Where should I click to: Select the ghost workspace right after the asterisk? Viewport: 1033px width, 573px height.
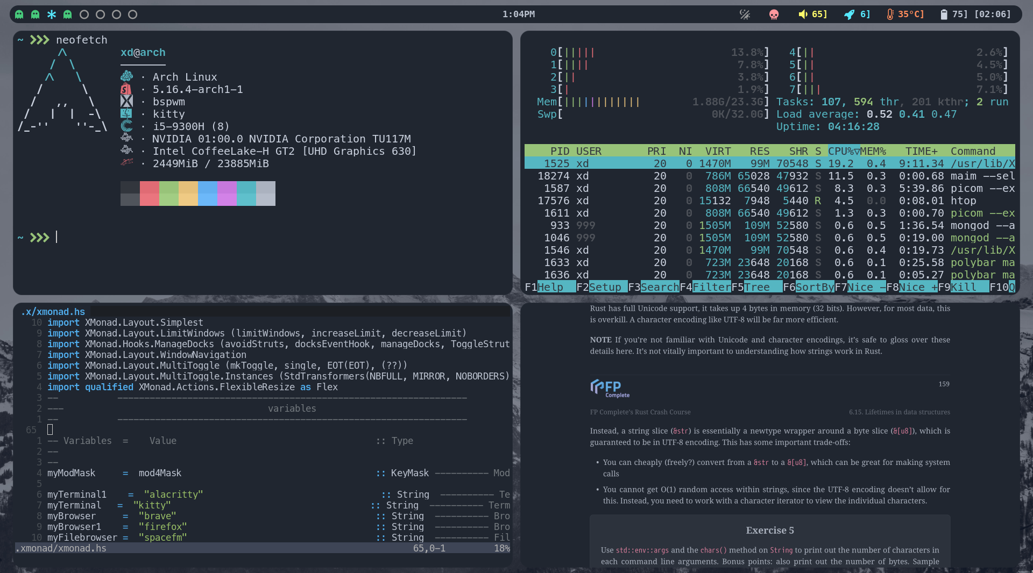68,15
